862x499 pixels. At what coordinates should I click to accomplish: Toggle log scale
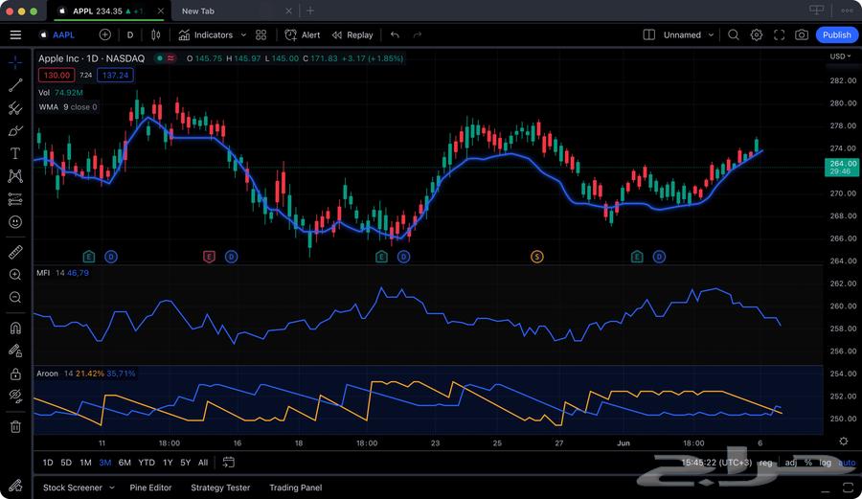coord(826,463)
